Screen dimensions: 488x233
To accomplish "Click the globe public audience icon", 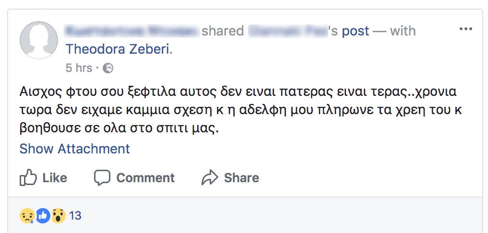I will [108, 68].
